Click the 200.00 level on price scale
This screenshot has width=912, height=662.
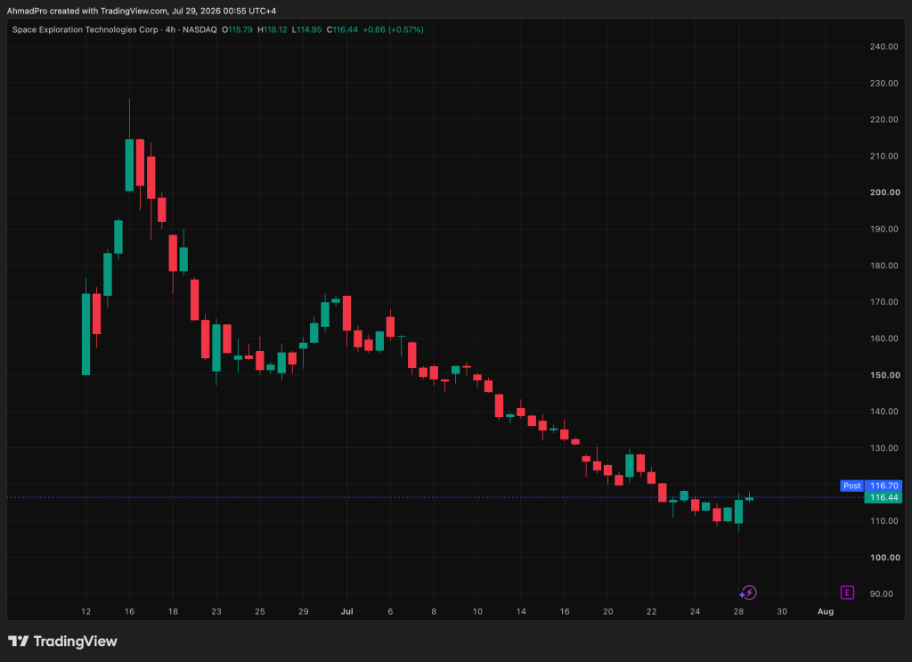[884, 192]
